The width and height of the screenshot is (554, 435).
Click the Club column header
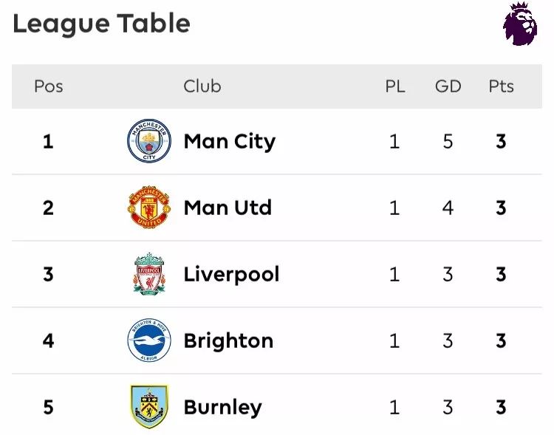click(202, 86)
